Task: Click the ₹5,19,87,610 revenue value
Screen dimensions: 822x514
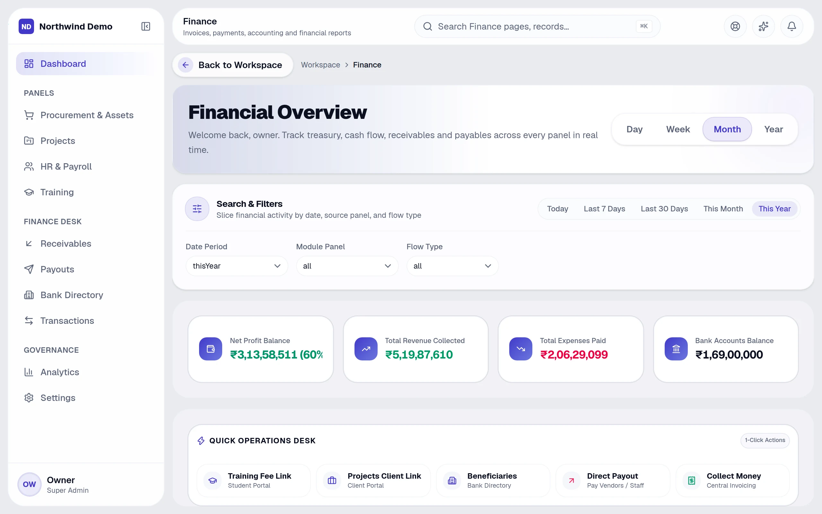Action: point(419,355)
